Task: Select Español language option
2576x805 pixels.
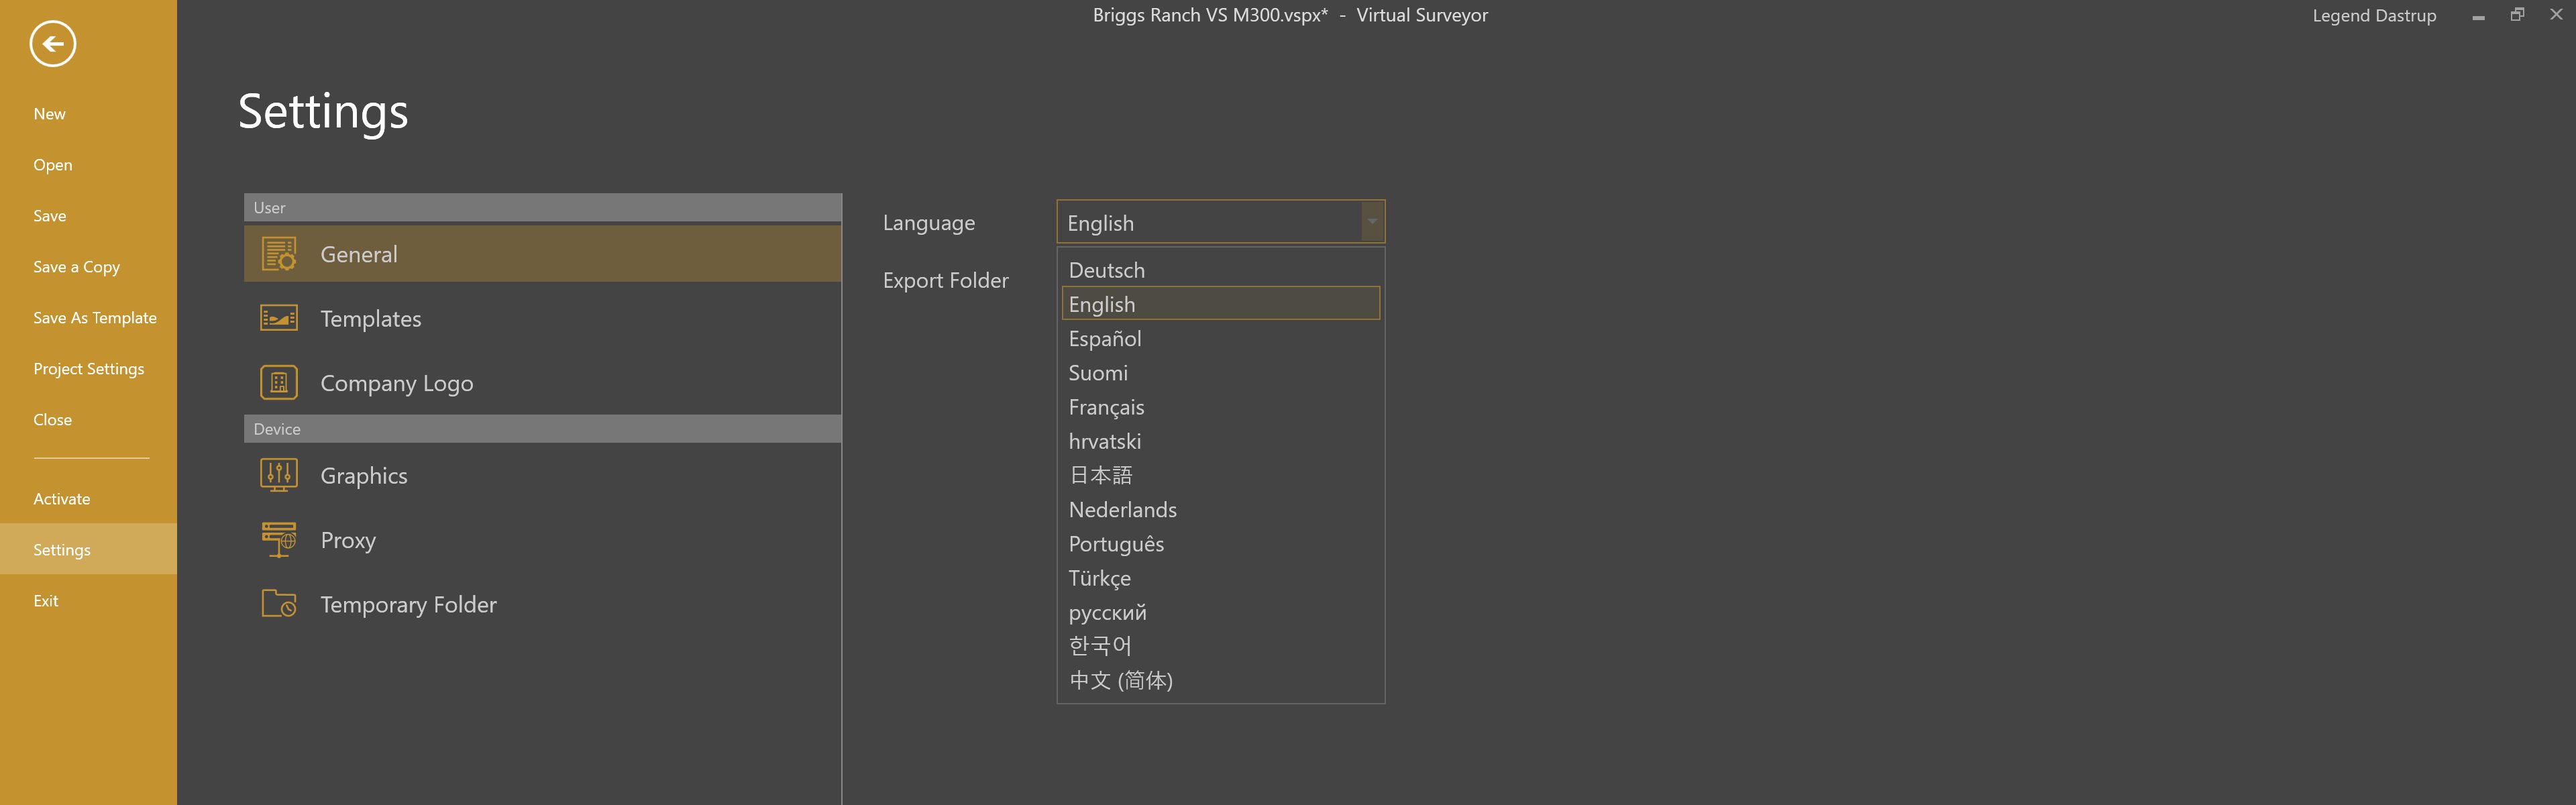Action: click(1220, 338)
